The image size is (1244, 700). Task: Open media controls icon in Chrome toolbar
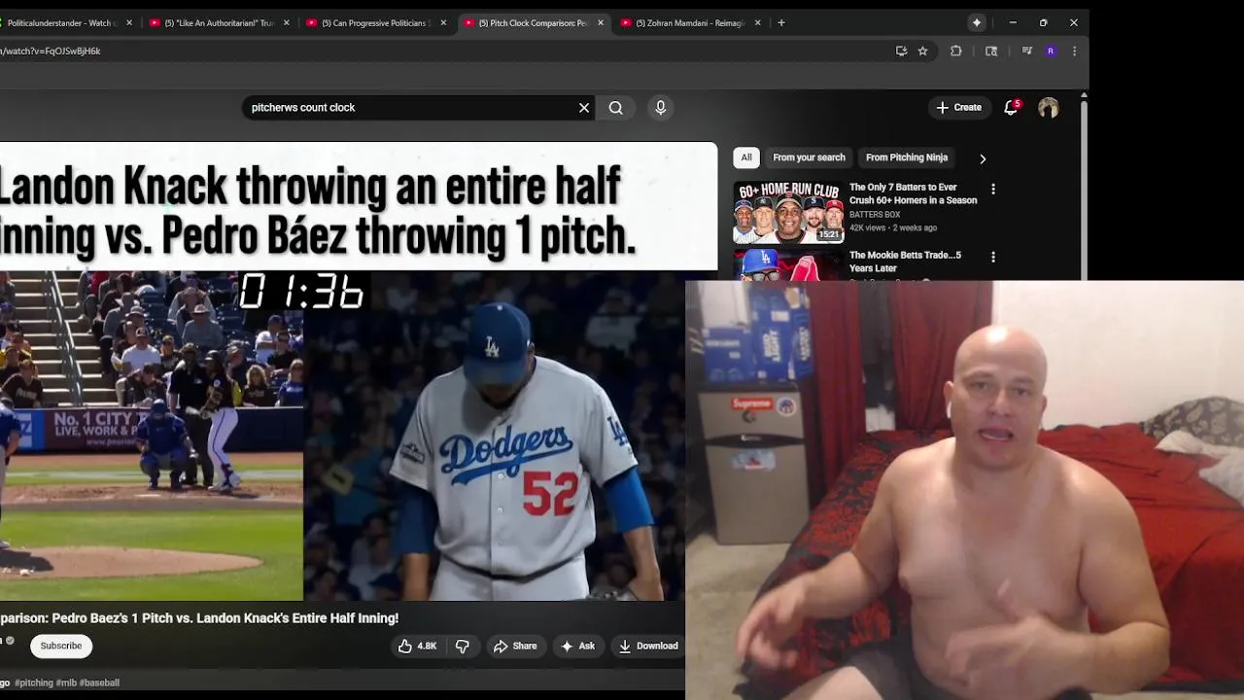tap(1026, 51)
